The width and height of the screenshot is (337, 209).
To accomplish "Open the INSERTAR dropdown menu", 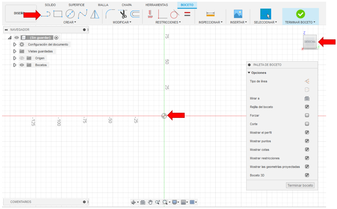I will point(238,22).
